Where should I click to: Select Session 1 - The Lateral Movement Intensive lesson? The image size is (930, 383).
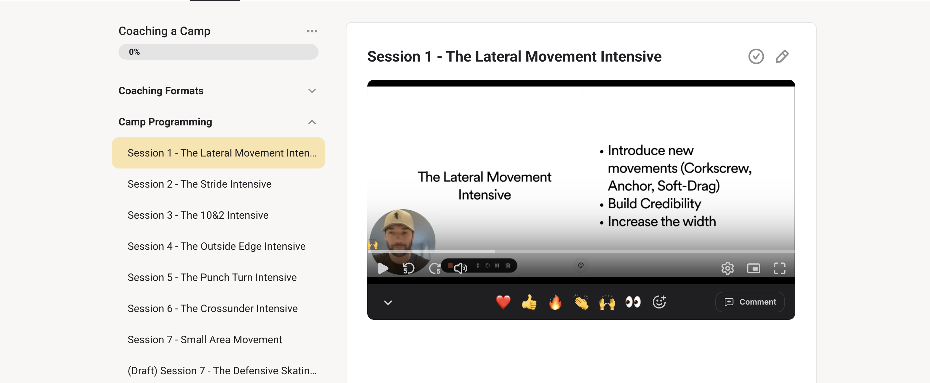219,153
